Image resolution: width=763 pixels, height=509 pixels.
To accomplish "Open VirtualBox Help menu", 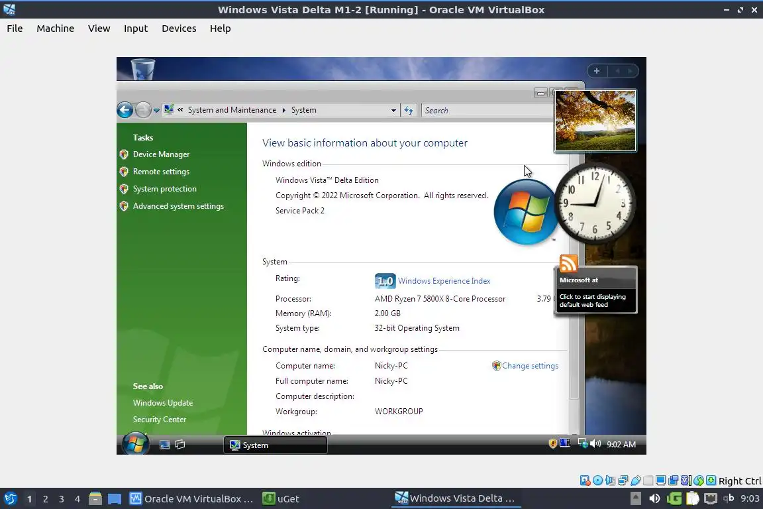I will click(x=220, y=28).
